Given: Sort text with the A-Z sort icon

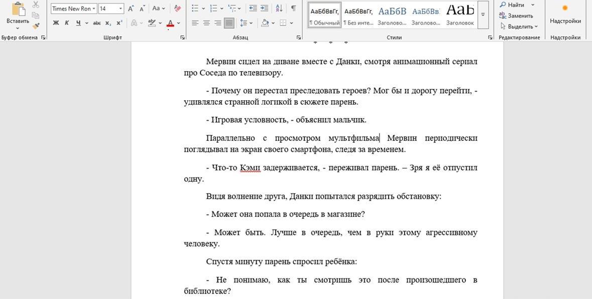Looking at the screenshot, I should (x=279, y=9).
